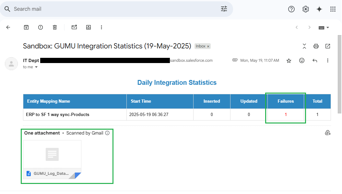Go to the older message arrow

[309, 27]
